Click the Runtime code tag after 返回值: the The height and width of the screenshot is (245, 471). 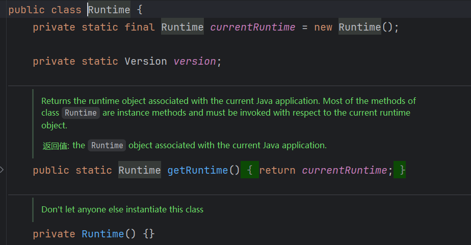(x=107, y=145)
